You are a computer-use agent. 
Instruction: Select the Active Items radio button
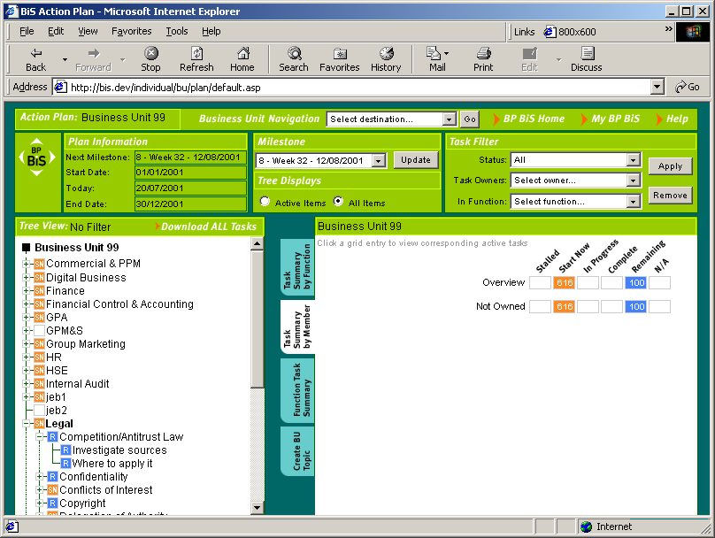click(x=265, y=203)
